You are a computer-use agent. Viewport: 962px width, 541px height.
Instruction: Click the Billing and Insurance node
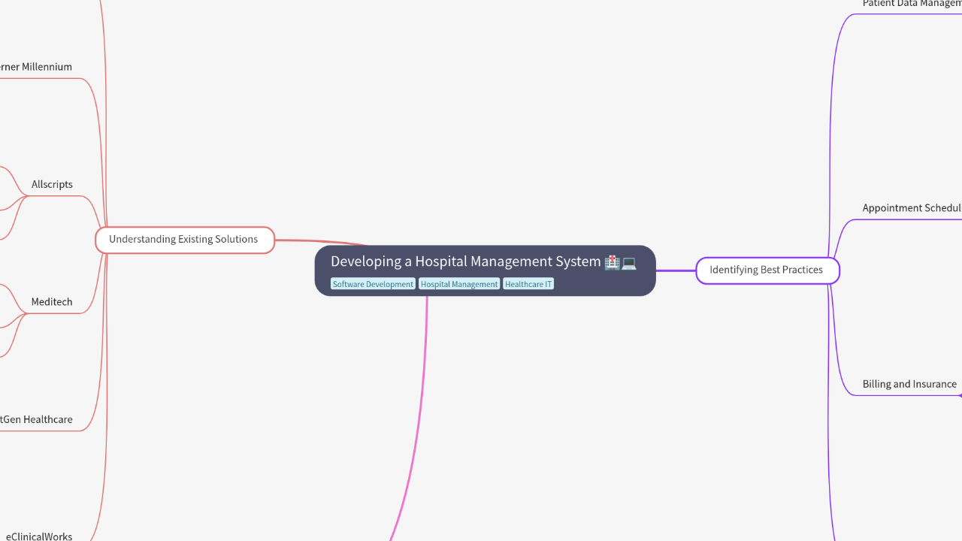909,384
